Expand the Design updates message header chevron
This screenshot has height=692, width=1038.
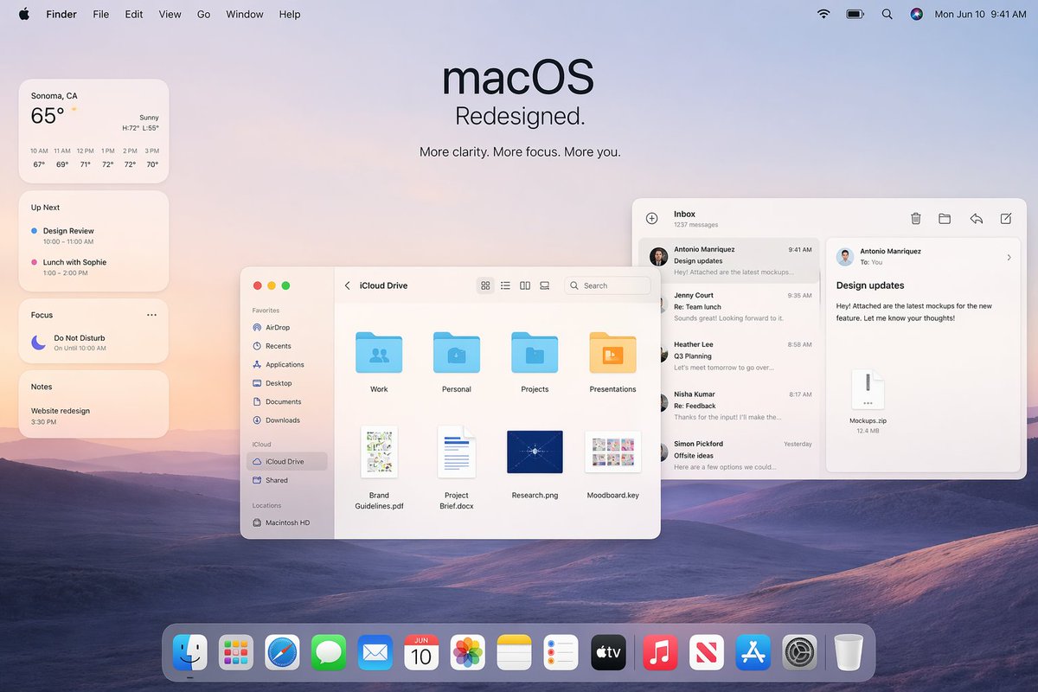[x=1009, y=256]
